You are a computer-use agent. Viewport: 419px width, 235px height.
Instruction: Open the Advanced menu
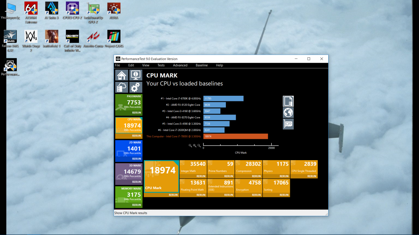[x=180, y=65]
